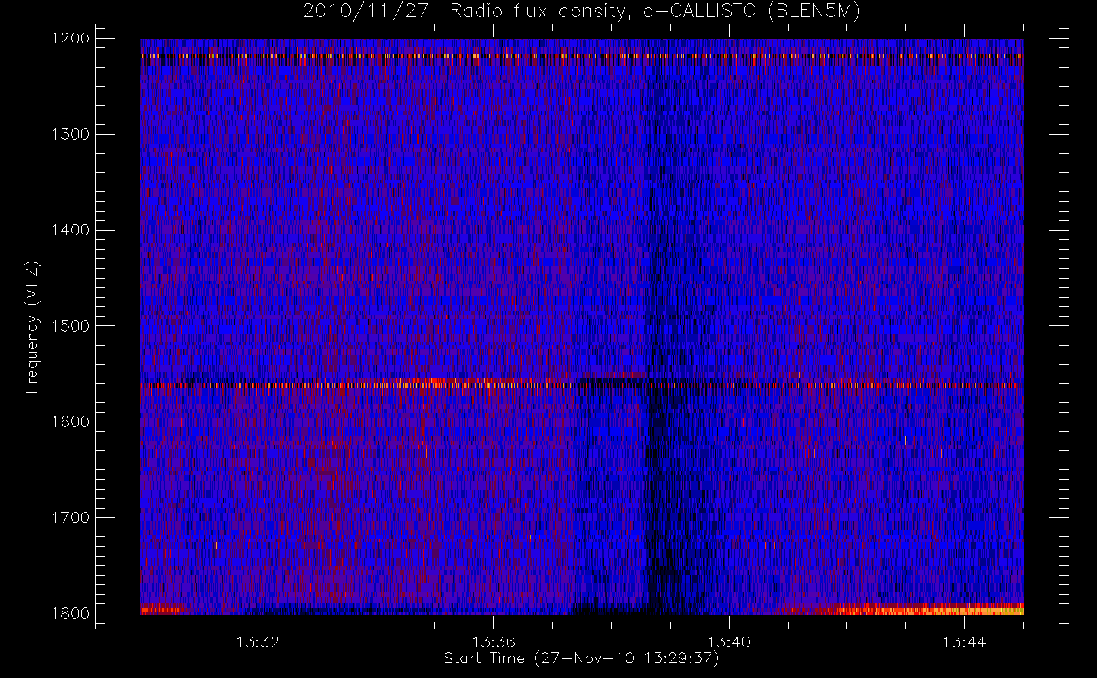Click the 13:32 time tick label
Image resolution: width=1097 pixels, height=678 pixels.
[x=258, y=642]
